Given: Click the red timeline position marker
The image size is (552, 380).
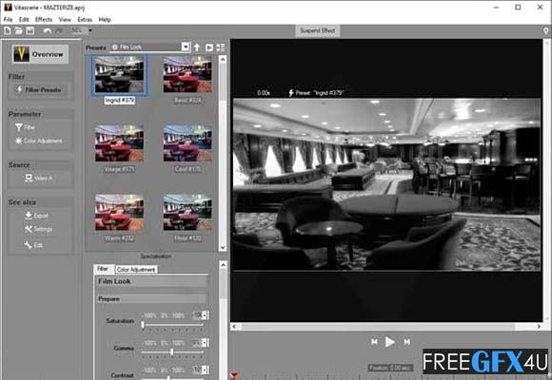Looking at the screenshot, I should point(233,376).
